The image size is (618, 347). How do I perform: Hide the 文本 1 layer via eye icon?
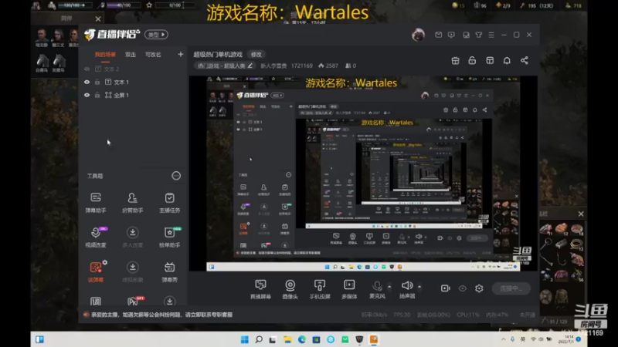coord(87,83)
